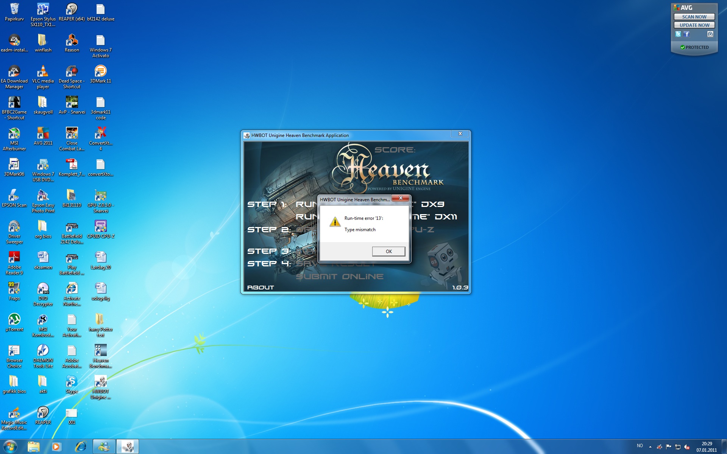Open the VLC media player shortcut

click(x=43, y=77)
